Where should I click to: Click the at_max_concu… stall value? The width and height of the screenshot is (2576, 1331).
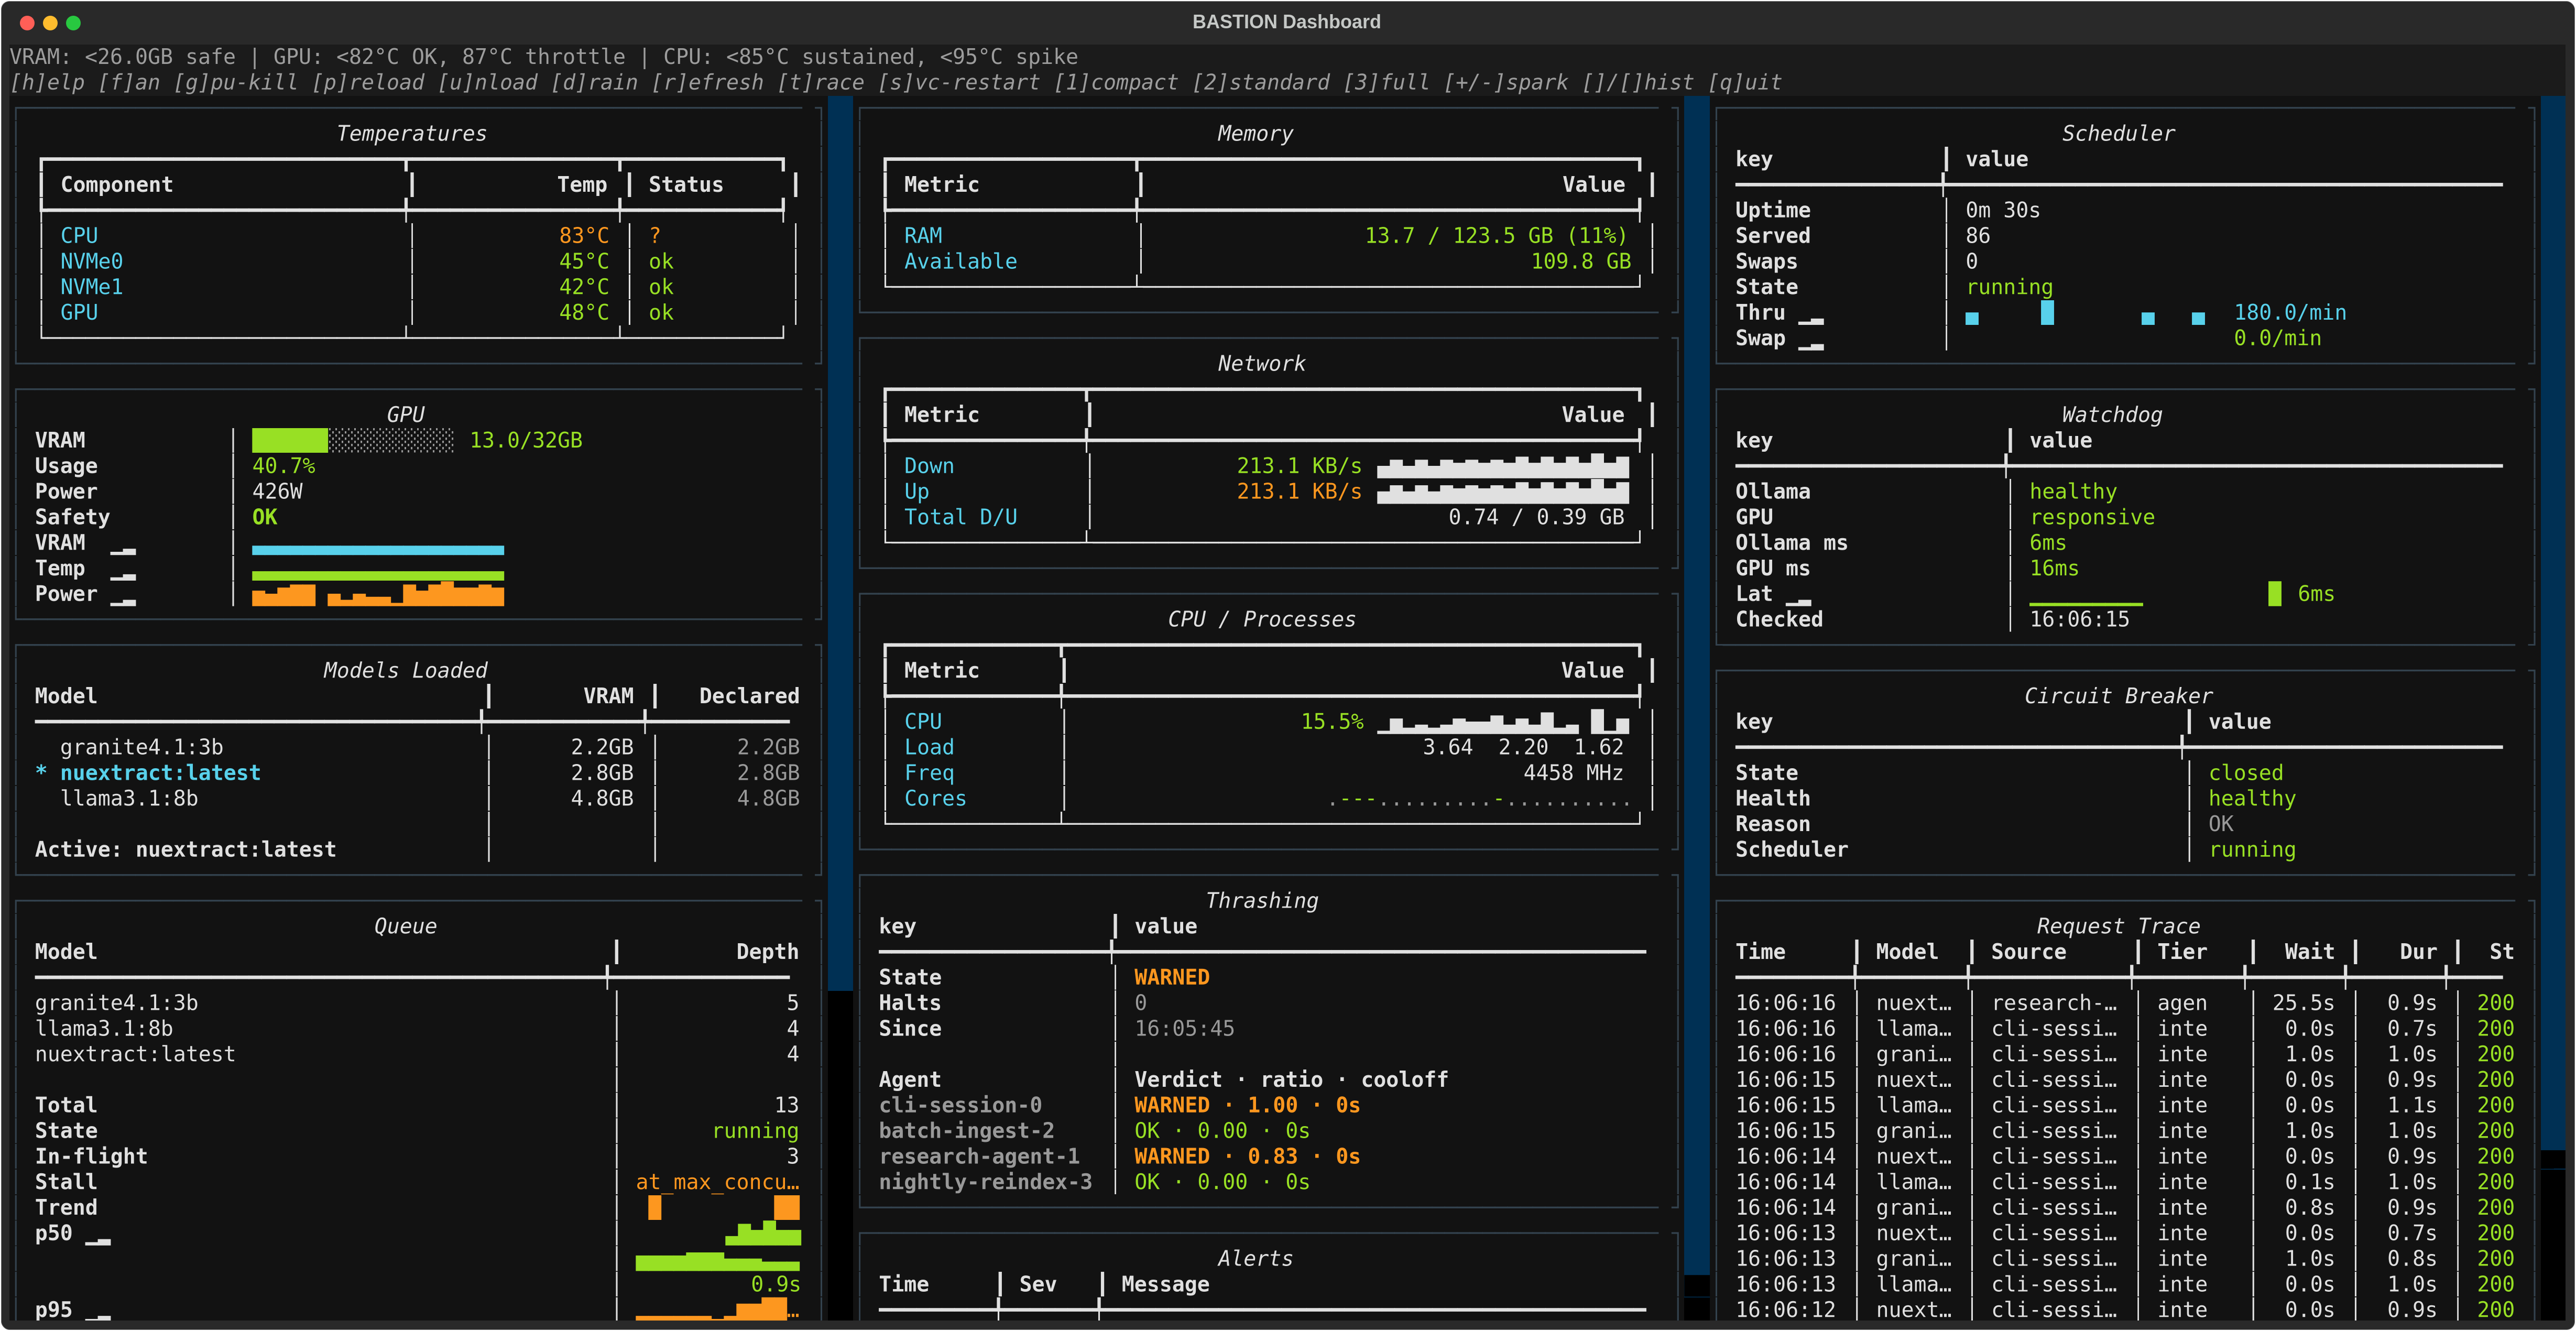pyautogui.click(x=717, y=1182)
